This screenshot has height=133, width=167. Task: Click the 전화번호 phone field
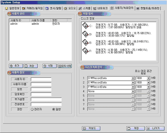click(46, 104)
